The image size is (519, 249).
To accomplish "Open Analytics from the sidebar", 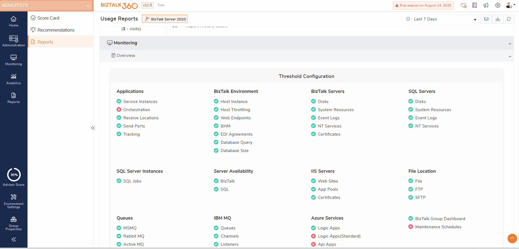I will pyautogui.click(x=13, y=79).
